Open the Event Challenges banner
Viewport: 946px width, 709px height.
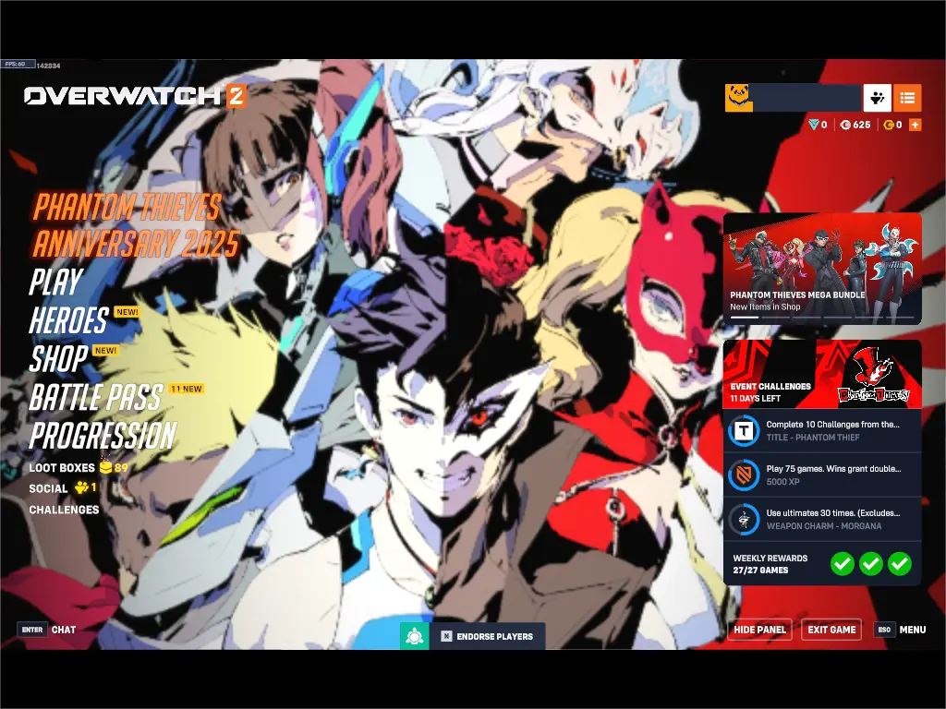822,374
